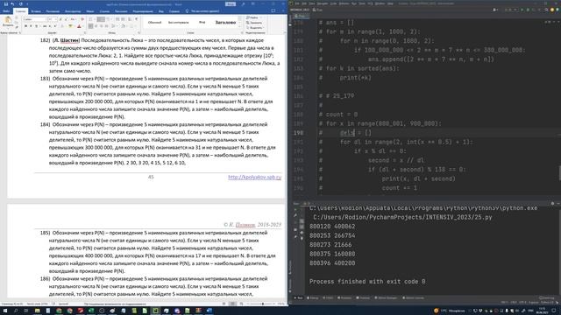Screen dimensions: 561x315
Task: Open the Выделить dropdown in Word
Action: click(255, 27)
